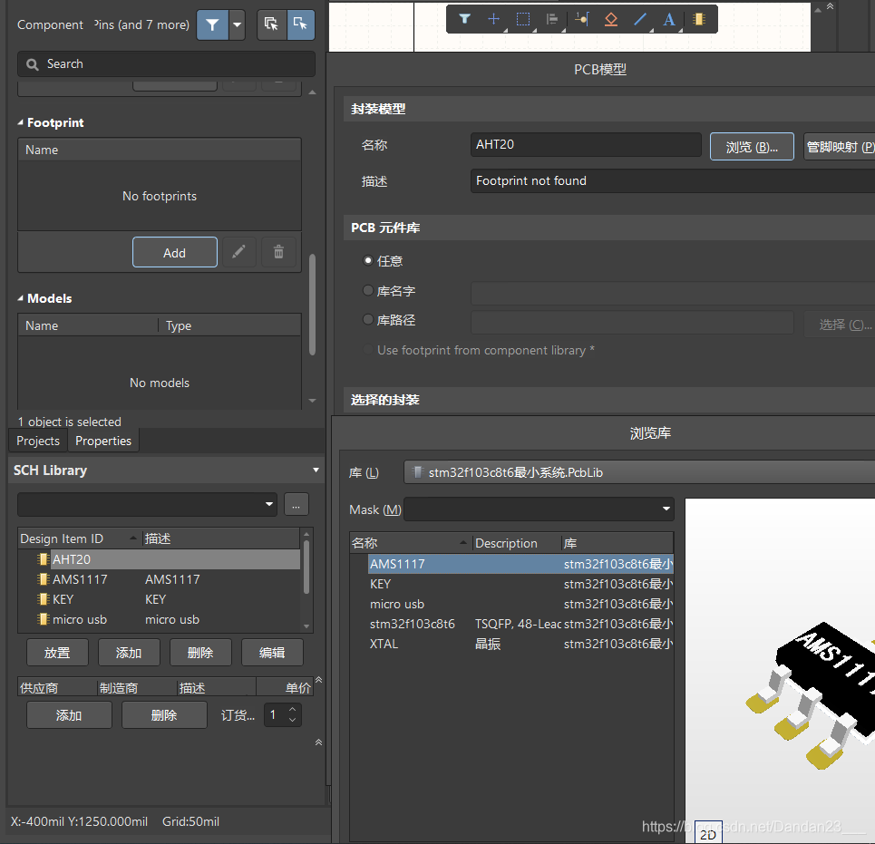Click the 浏览 (B)... browse button
The height and width of the screenshot is (844, 875).
click(x=752, y=147)
